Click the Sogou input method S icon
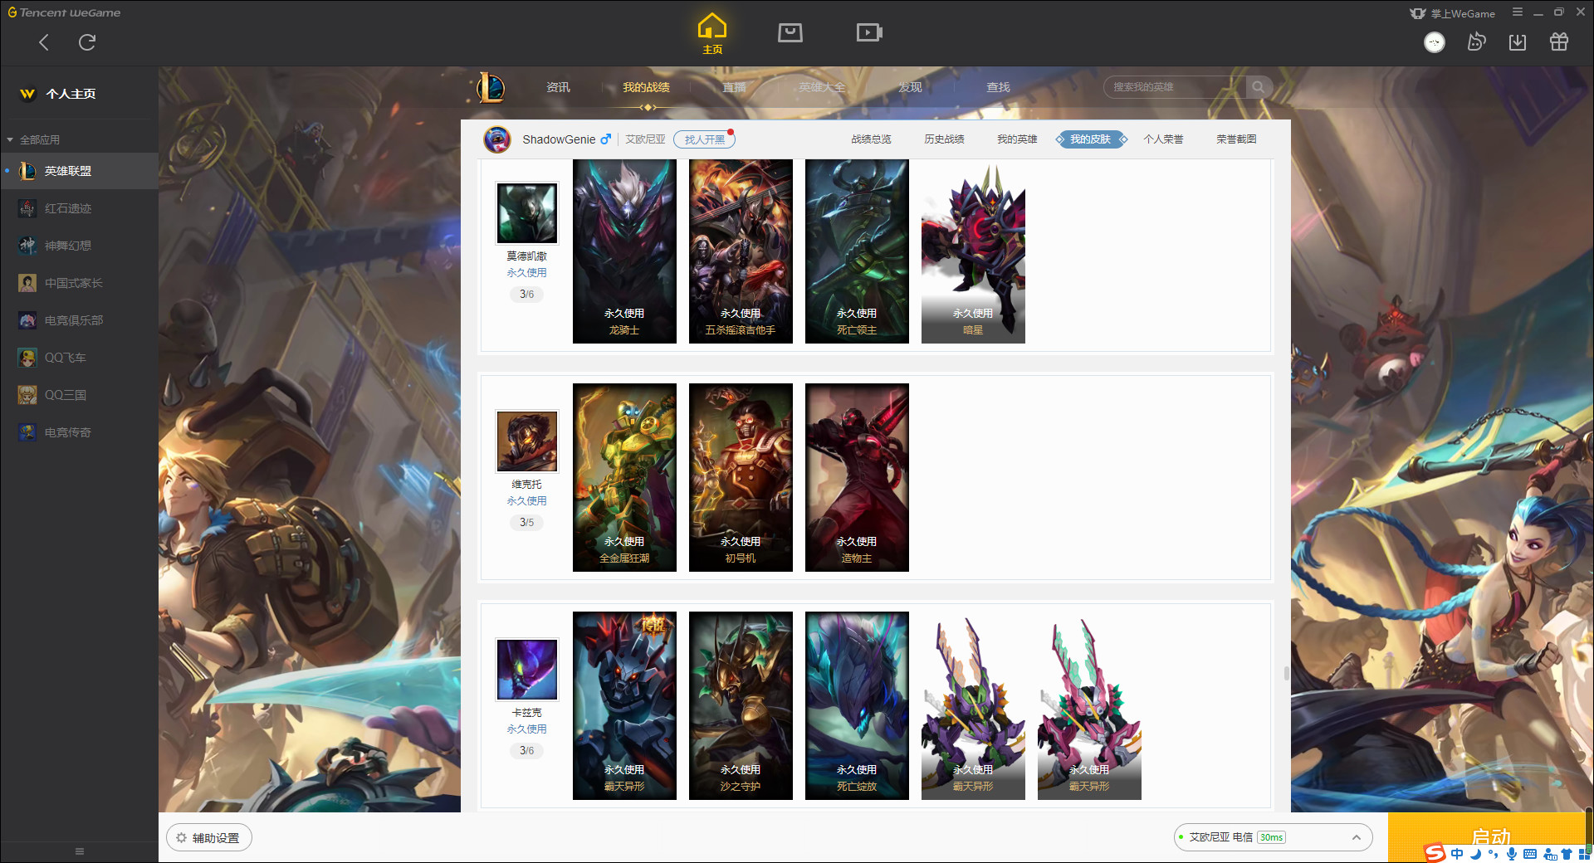The width and height of the screenshot is (1594, 863). point(1435,853)
